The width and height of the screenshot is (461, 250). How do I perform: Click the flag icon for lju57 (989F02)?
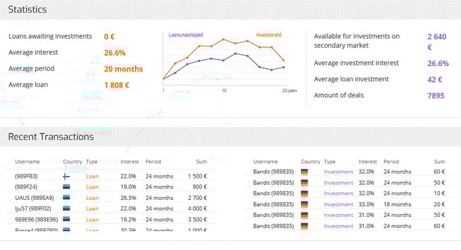(x=66, y=208)
